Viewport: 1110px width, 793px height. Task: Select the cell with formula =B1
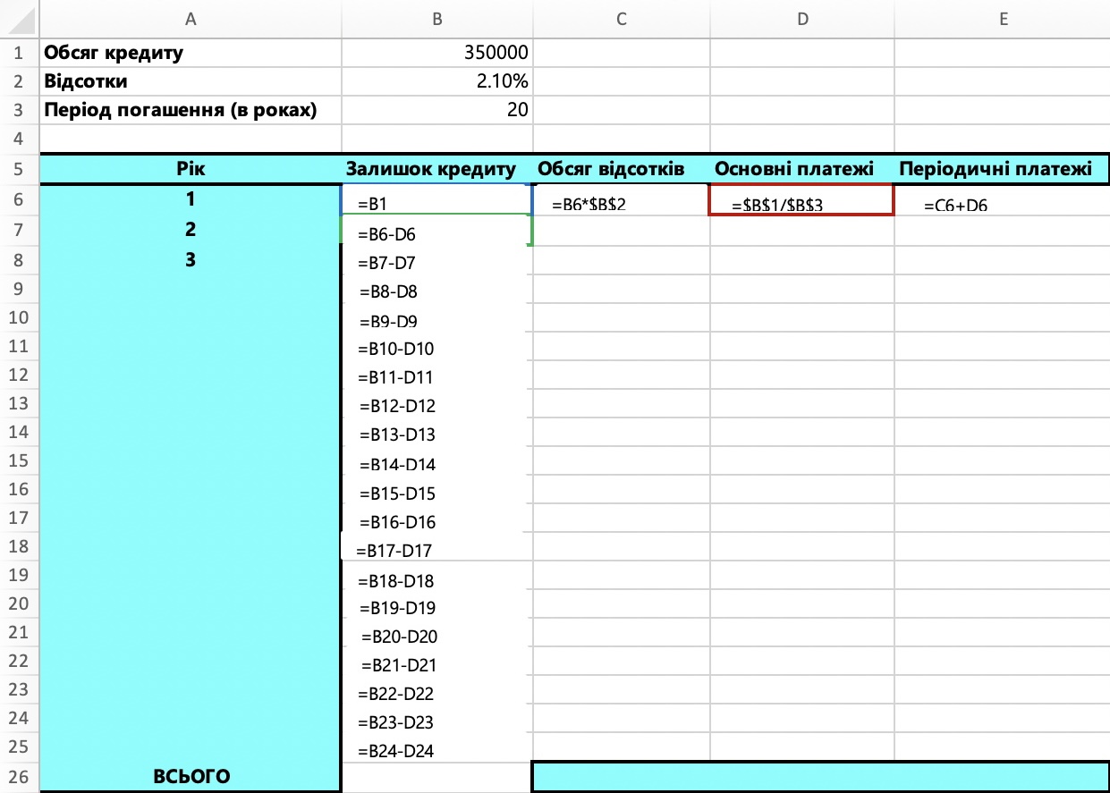[x=437, y=199]
